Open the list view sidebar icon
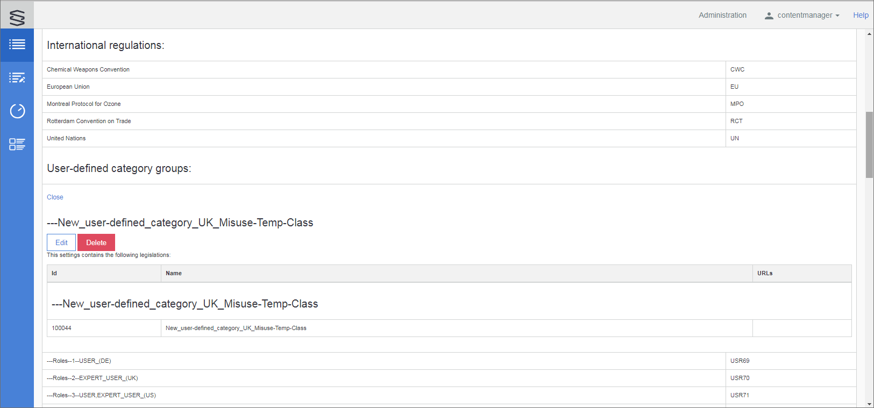Screen dimensions: 874x408 [x=17, y=45]
